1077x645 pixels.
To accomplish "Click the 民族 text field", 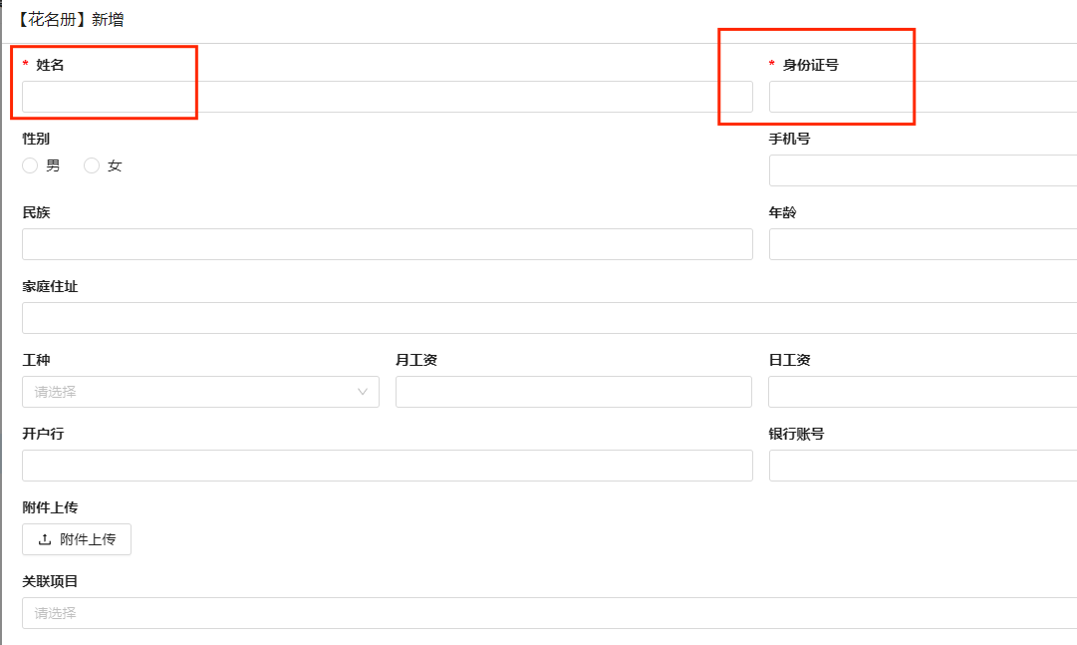I will click(x=387, y=244).
